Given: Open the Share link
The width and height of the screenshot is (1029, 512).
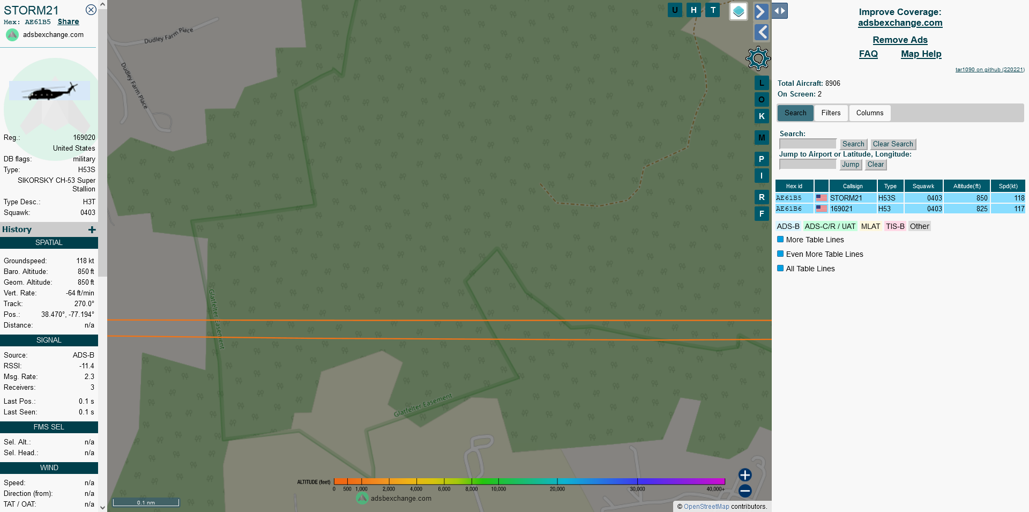Looking at the screenshot, I should [68, 22].
